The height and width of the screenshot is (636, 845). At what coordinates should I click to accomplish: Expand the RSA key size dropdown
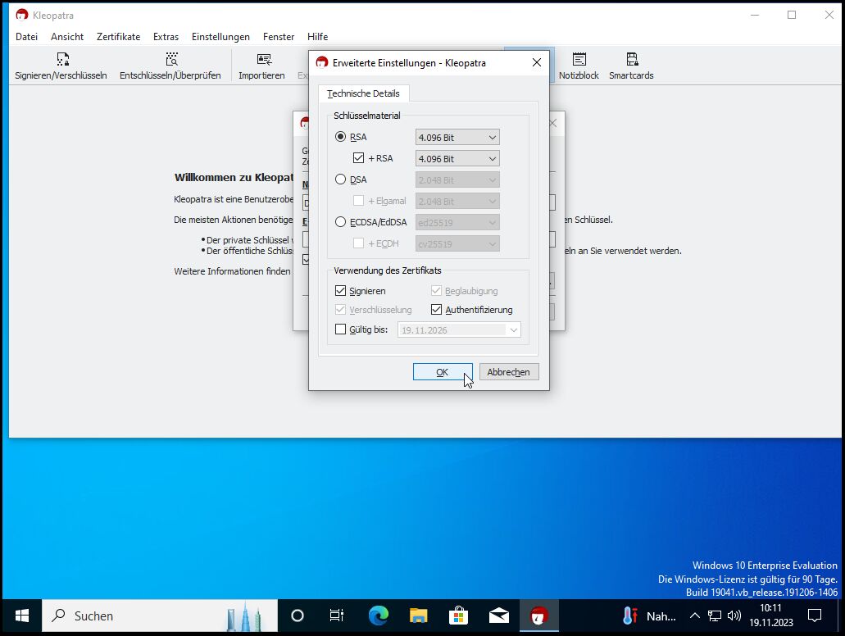457,138
